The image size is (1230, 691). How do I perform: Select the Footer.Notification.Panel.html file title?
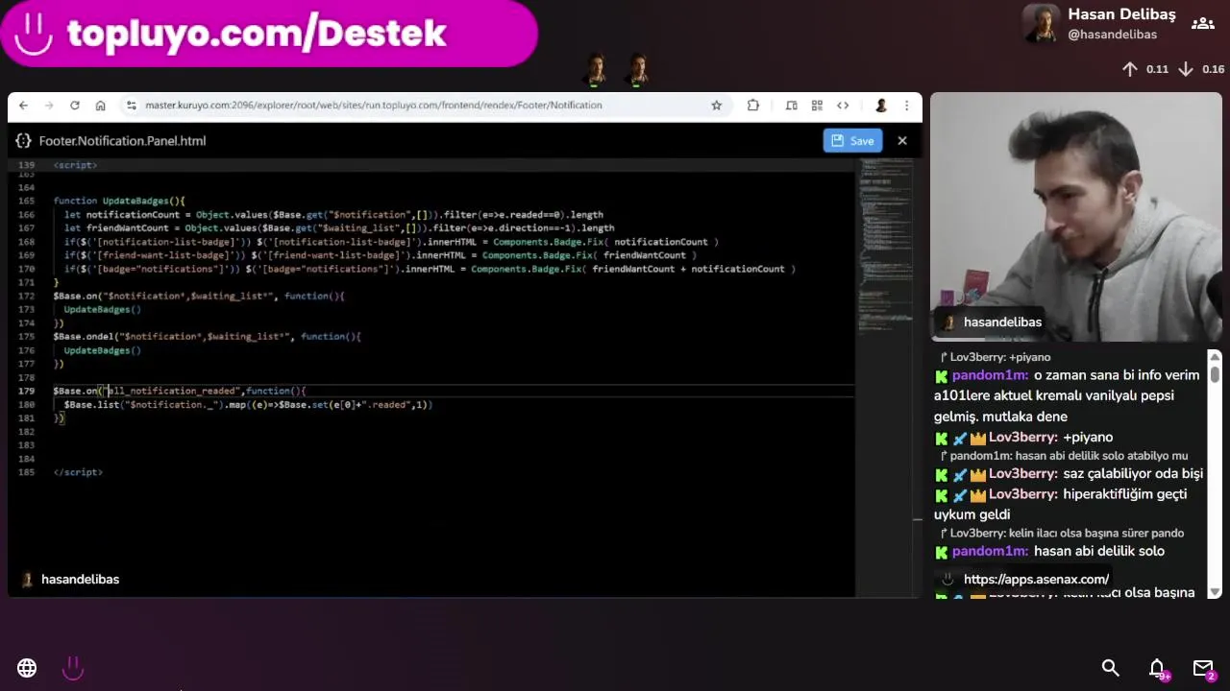tap(122, 141)
